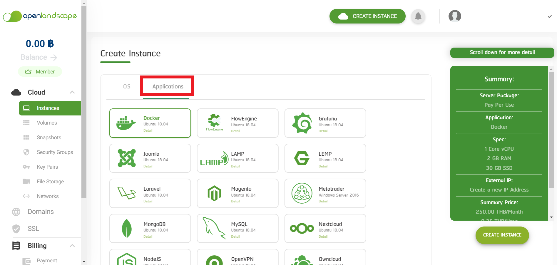The height and width of the screenshot is (265, 557).
Task: Select the Grafana logo icon
Action: click(x=302, y=123)
